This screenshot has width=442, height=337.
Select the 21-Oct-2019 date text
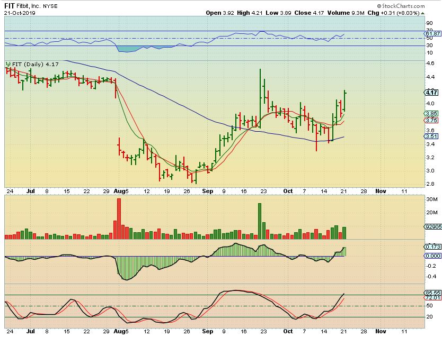[x=20, y=13]
